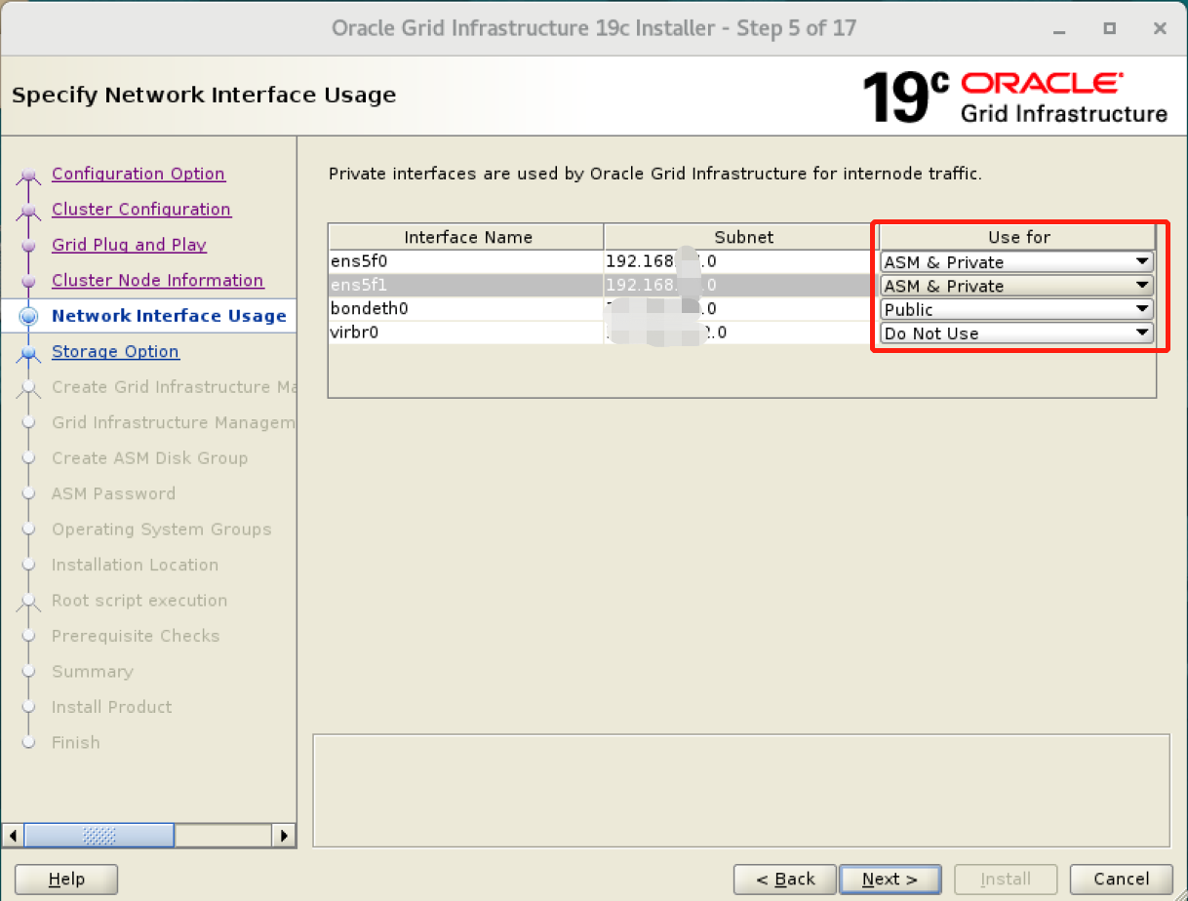
Task: Open the Use for dropdown for ens5f1
Action: (1017, 286)
